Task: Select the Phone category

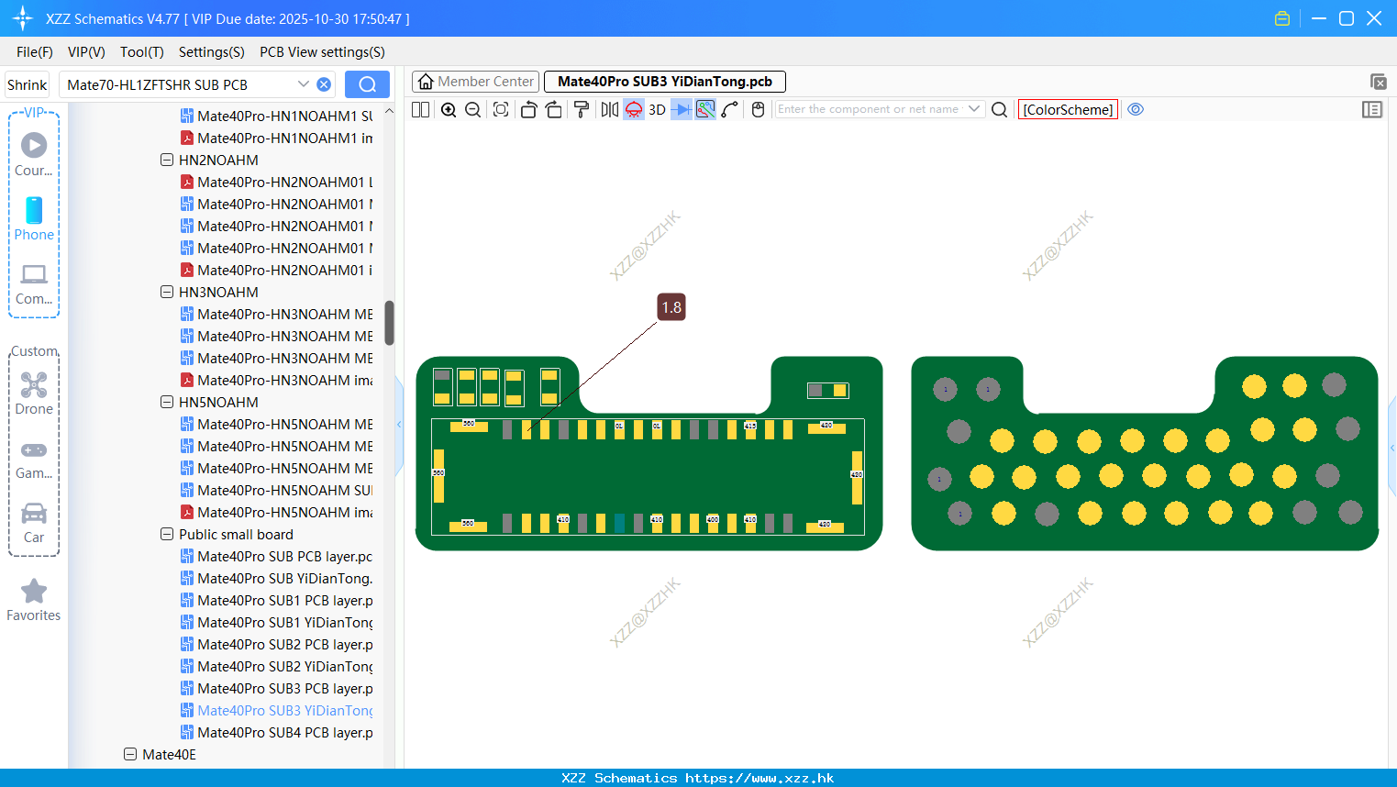Action: click(34, 218)
